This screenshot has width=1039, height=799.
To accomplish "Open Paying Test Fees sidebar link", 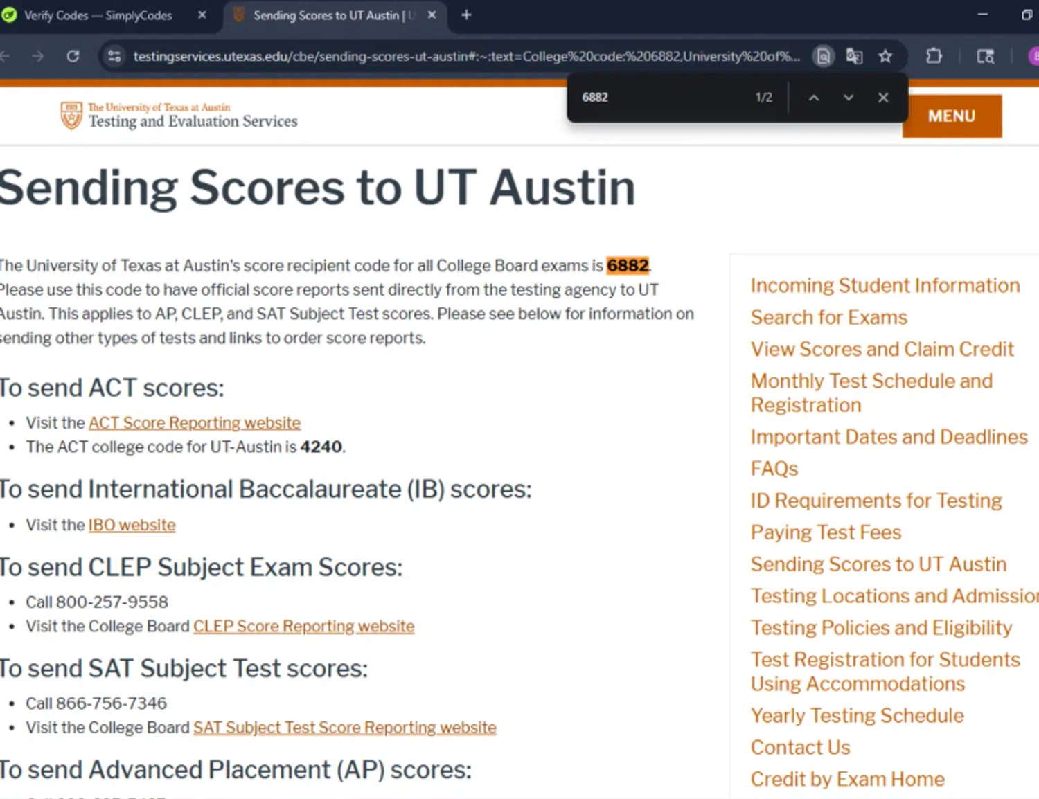I will point(826,532).
